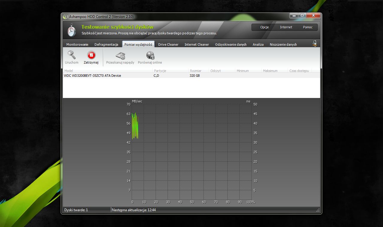Click the stopwatch icon in header
This screenshot has height=227, width=383.
point(72,30)
